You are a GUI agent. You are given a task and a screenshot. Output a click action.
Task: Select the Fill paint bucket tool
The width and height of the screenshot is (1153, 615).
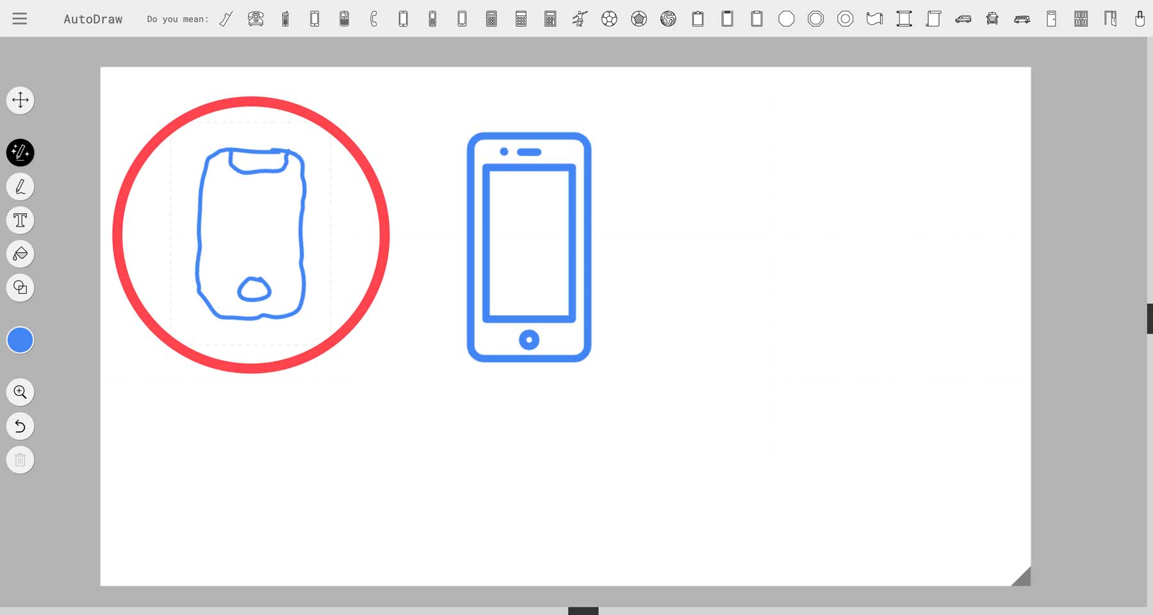[x=20, y=254]
